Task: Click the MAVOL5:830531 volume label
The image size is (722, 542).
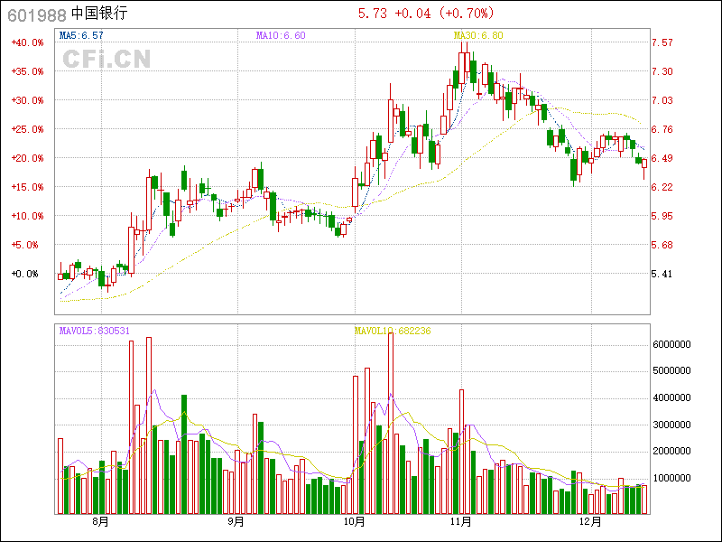Action: click(95, 331)
